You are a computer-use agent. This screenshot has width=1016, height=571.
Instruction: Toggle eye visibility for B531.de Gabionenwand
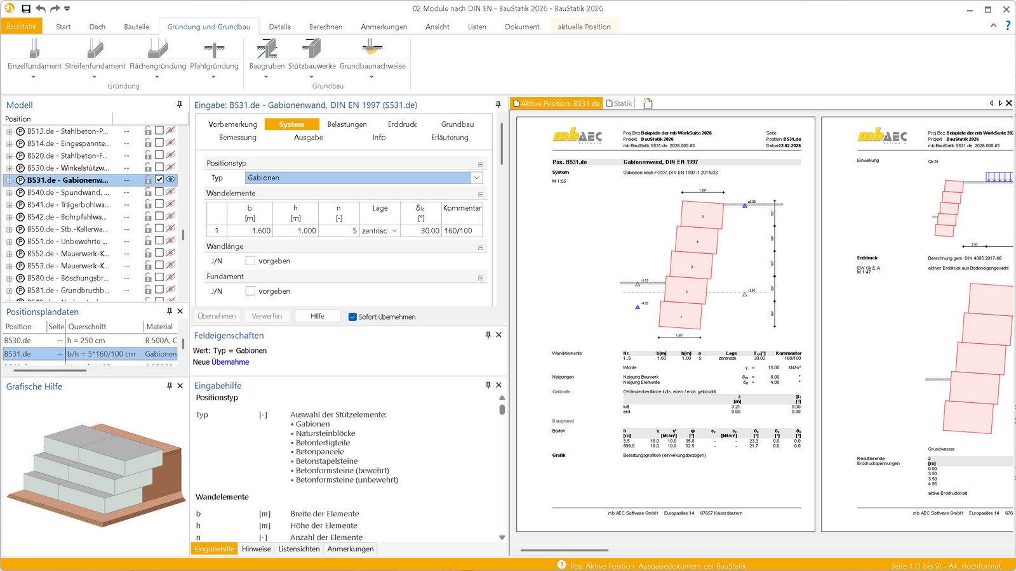170,180
